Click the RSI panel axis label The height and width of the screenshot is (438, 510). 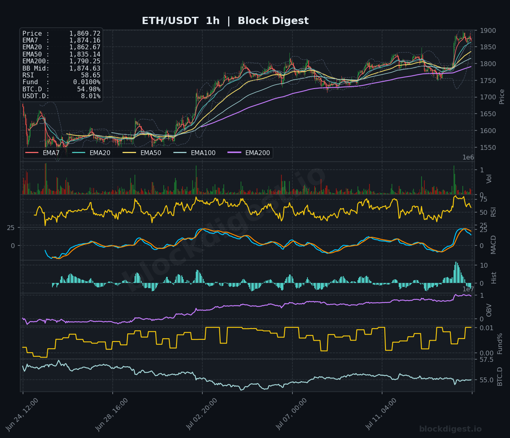click(493, 212)
